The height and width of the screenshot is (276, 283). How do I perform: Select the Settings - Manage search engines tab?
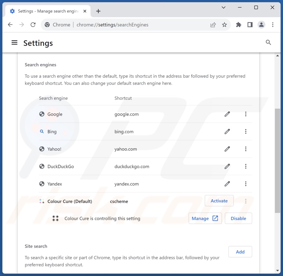point(48,11)
